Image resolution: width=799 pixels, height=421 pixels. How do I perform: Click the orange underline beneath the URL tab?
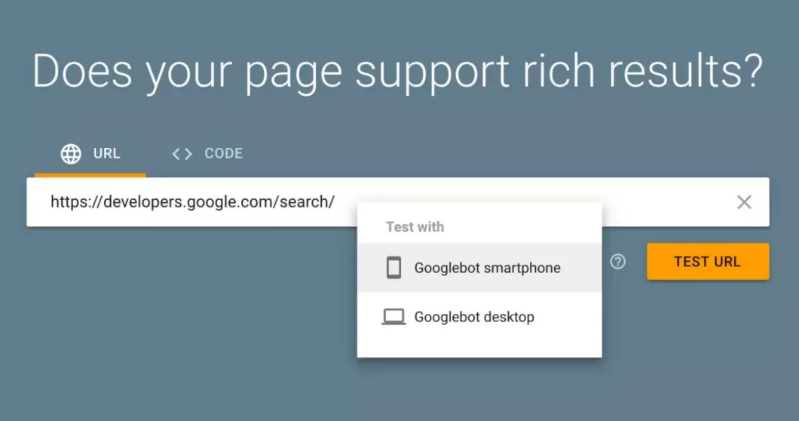[x=90, y=175]
